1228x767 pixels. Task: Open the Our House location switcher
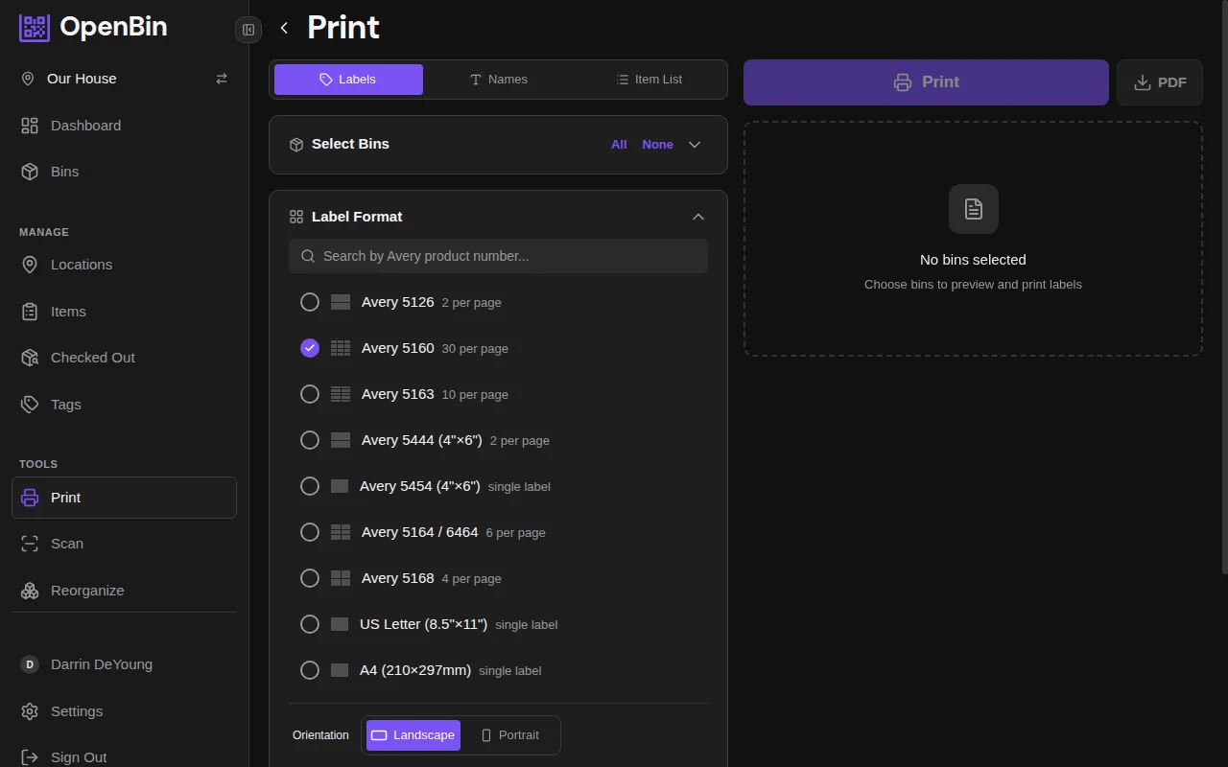(82, 79)
